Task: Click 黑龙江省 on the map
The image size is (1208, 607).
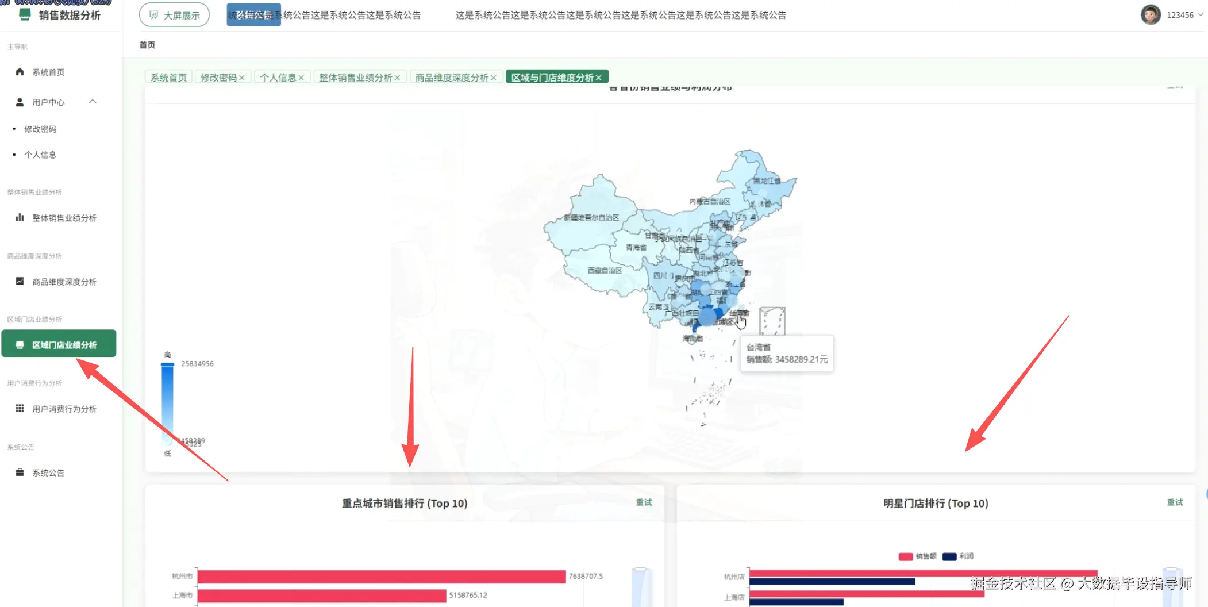Action: pos(767,180)
